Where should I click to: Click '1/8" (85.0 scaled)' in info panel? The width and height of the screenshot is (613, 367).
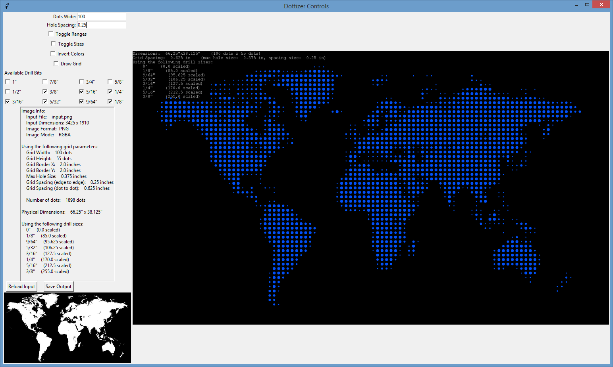point(46,236)
